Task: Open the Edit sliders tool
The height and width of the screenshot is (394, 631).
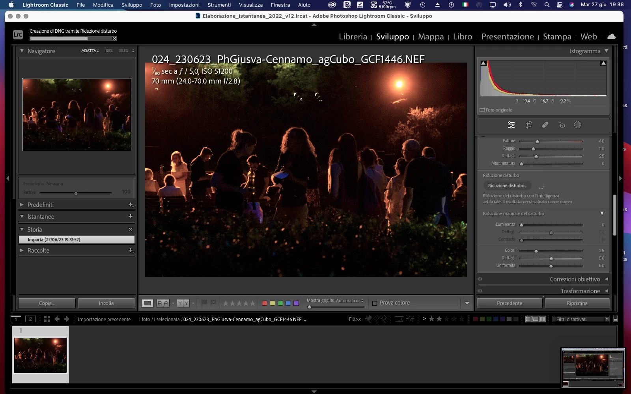Action: 511,125
